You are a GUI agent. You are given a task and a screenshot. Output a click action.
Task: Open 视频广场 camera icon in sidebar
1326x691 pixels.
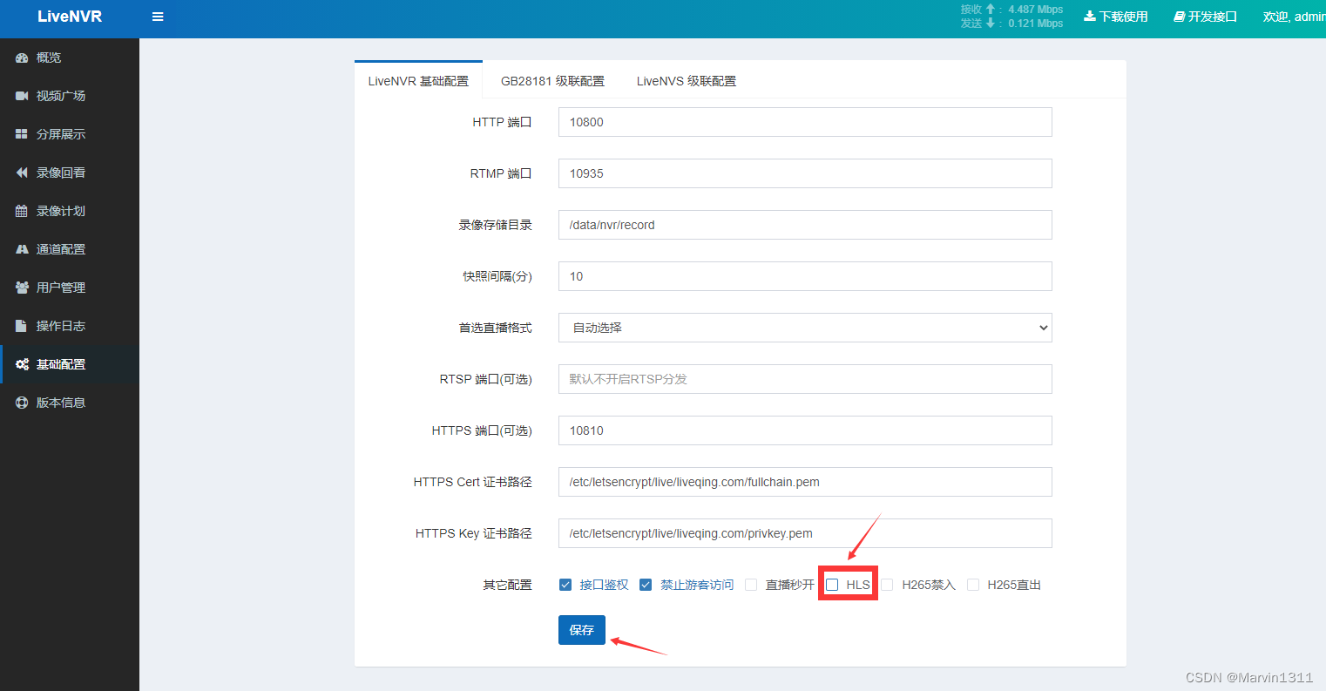click(x=22, y=96)
